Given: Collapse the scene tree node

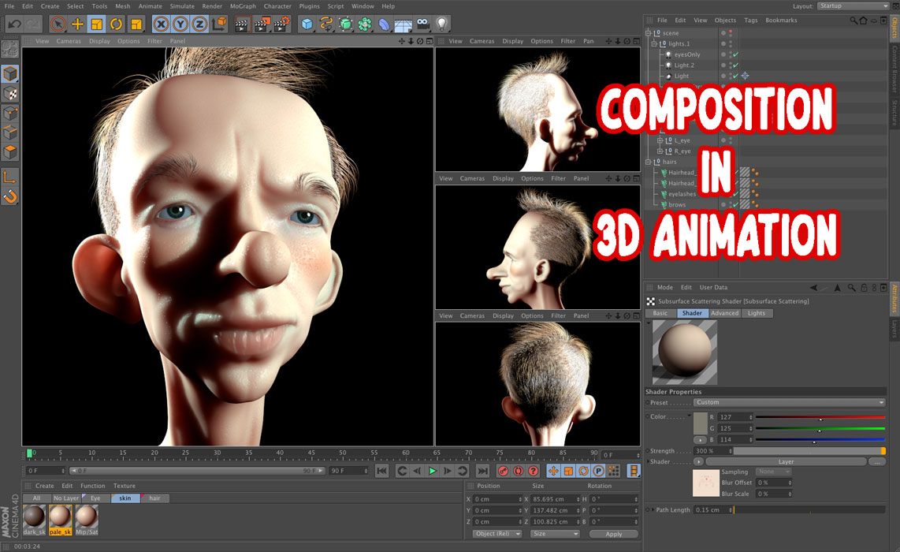Looking at the screenshot, I should coord(649,33).
